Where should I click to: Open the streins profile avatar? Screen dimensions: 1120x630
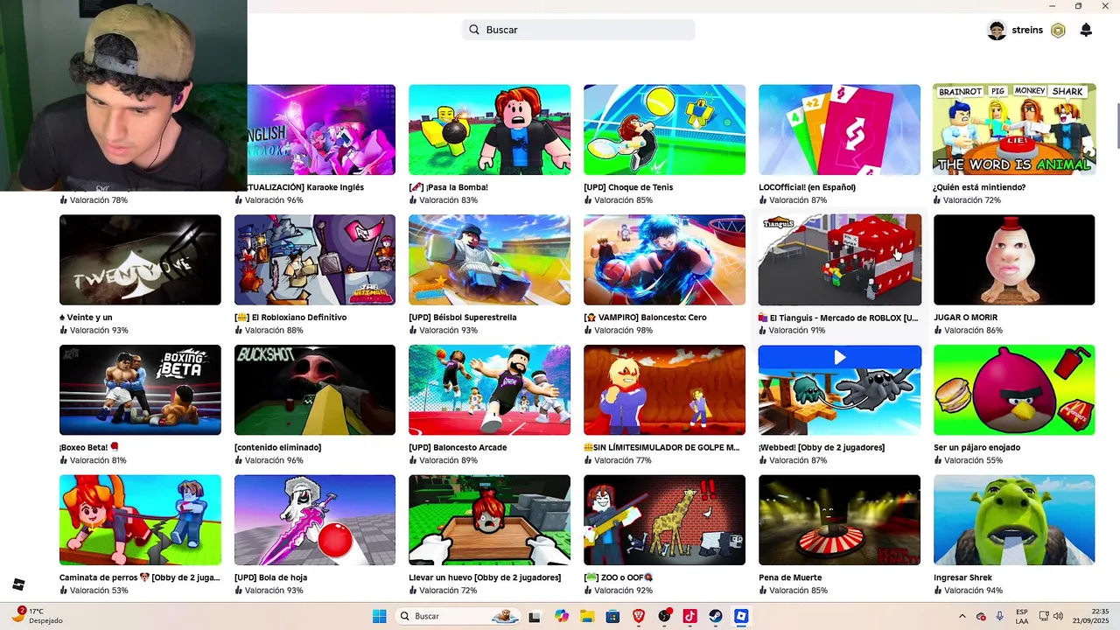997,31
